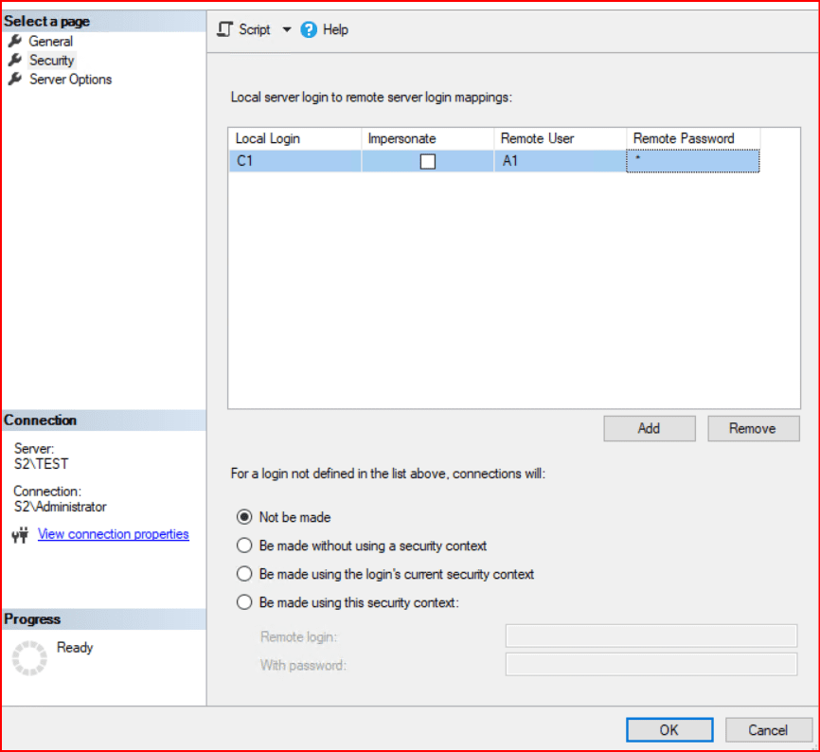Click the Remote Password cell for C1
This screenshot has height=752, width=820.
(x=692, y=162)
